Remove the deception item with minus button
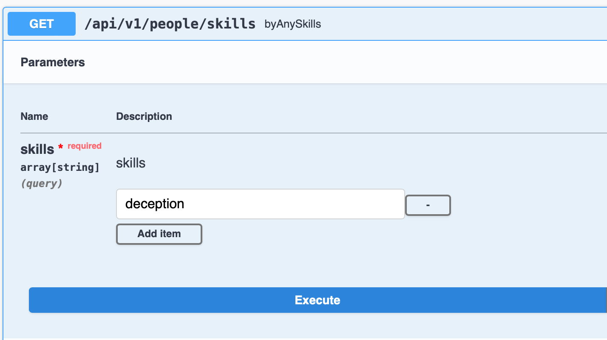The height and width of the screenshot is (340, 607). 428,205
